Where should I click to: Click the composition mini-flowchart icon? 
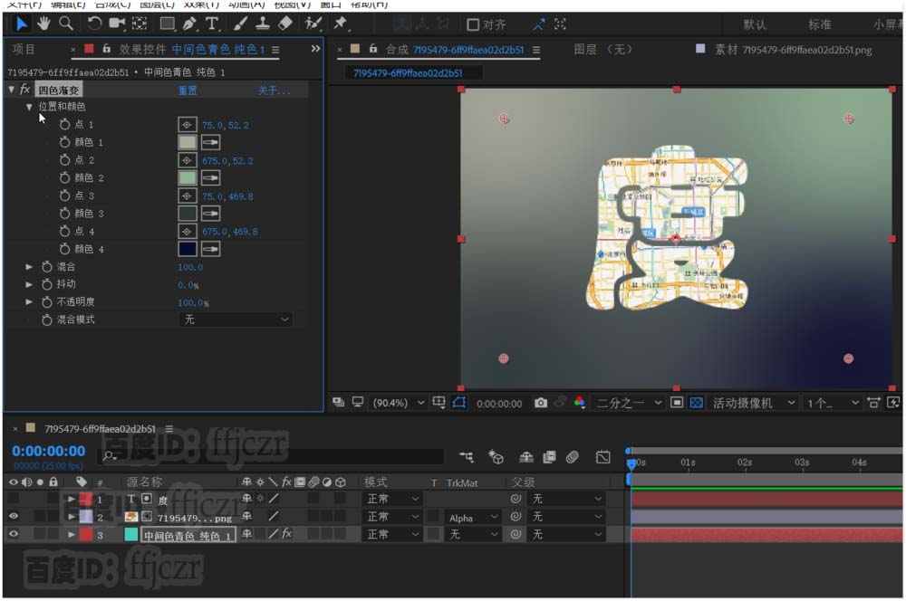[467, 457]
